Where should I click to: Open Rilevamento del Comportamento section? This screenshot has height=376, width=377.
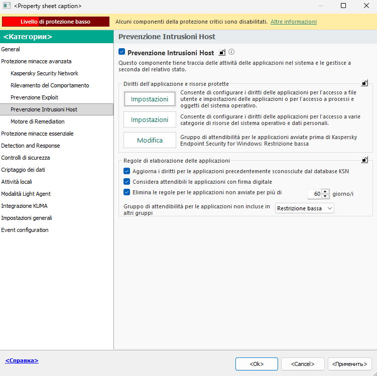[x=57, y=85]
